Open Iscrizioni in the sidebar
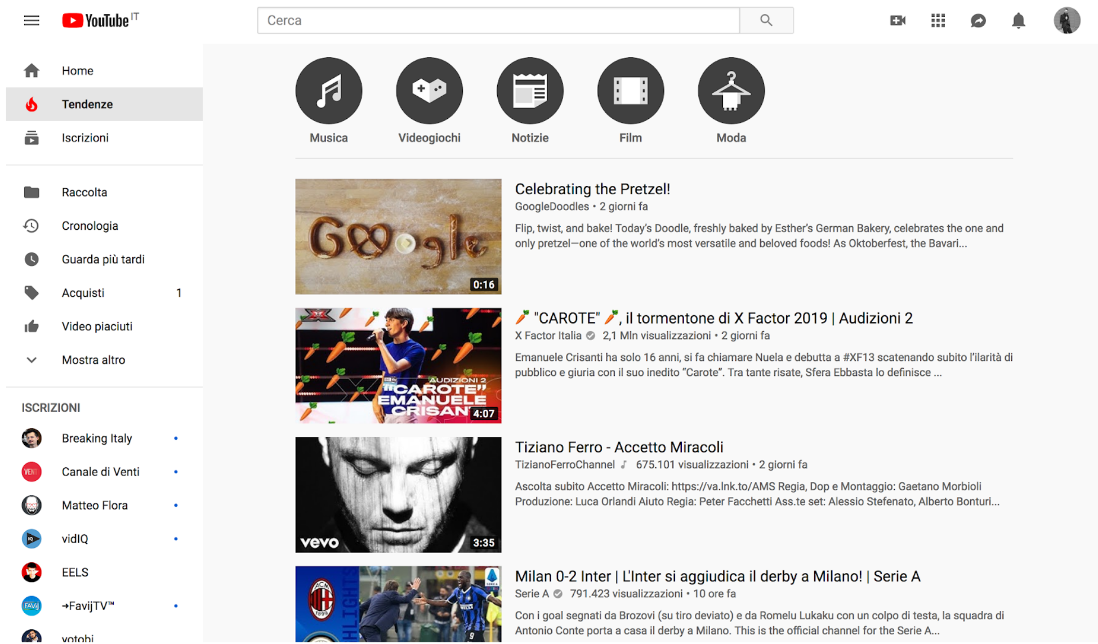 point(104,138)
